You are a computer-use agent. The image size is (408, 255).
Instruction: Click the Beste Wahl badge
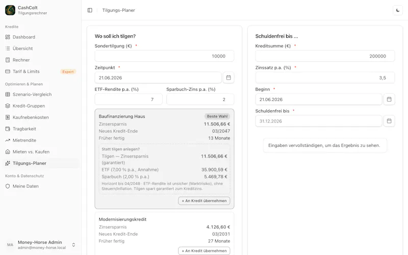[x=217, y=116]
